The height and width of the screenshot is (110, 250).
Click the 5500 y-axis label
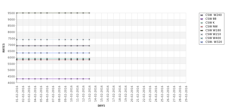tap(11, 64)
